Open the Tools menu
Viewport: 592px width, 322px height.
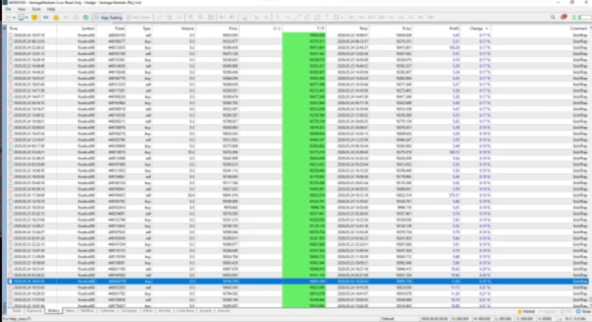coord(36,9)
